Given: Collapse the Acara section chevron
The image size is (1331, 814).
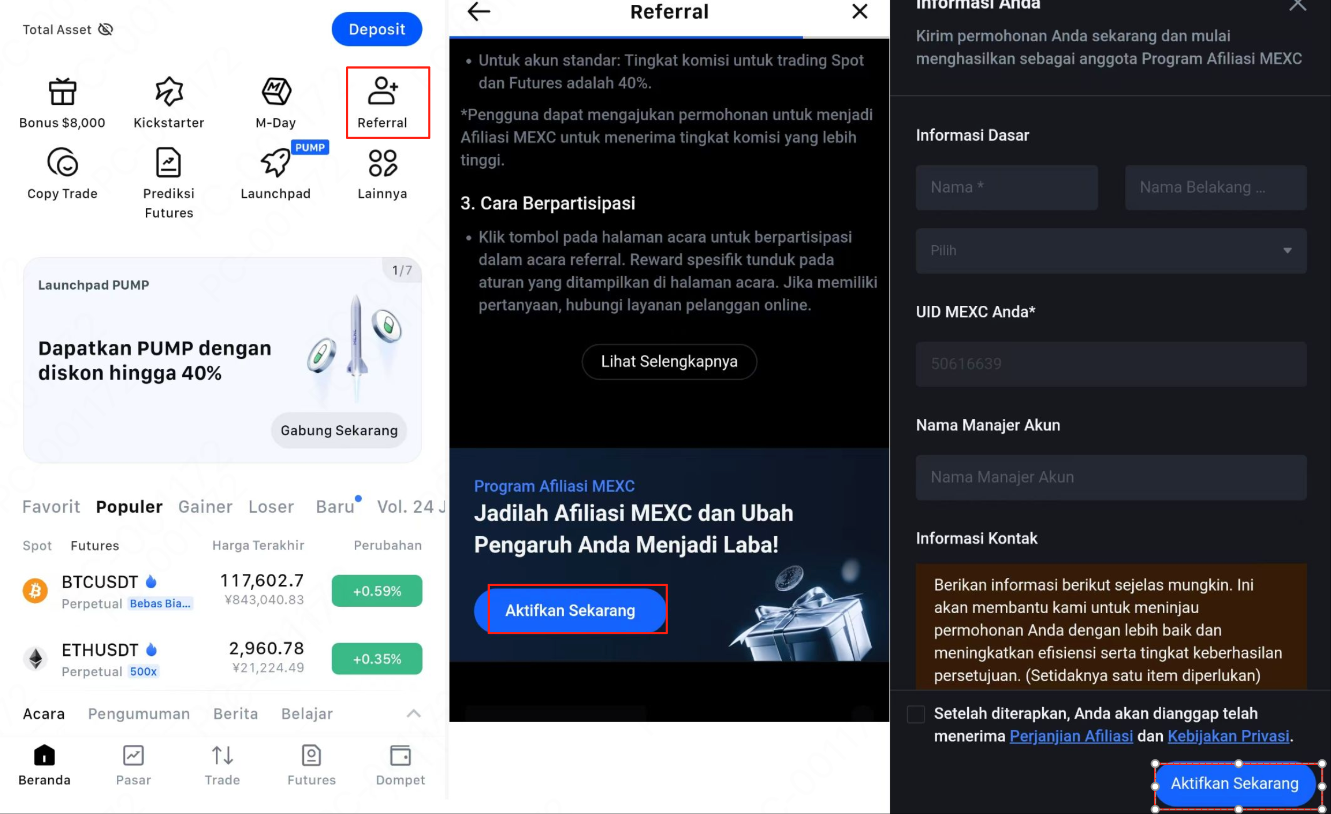Looking at the screenshot, I should (413, 714).
